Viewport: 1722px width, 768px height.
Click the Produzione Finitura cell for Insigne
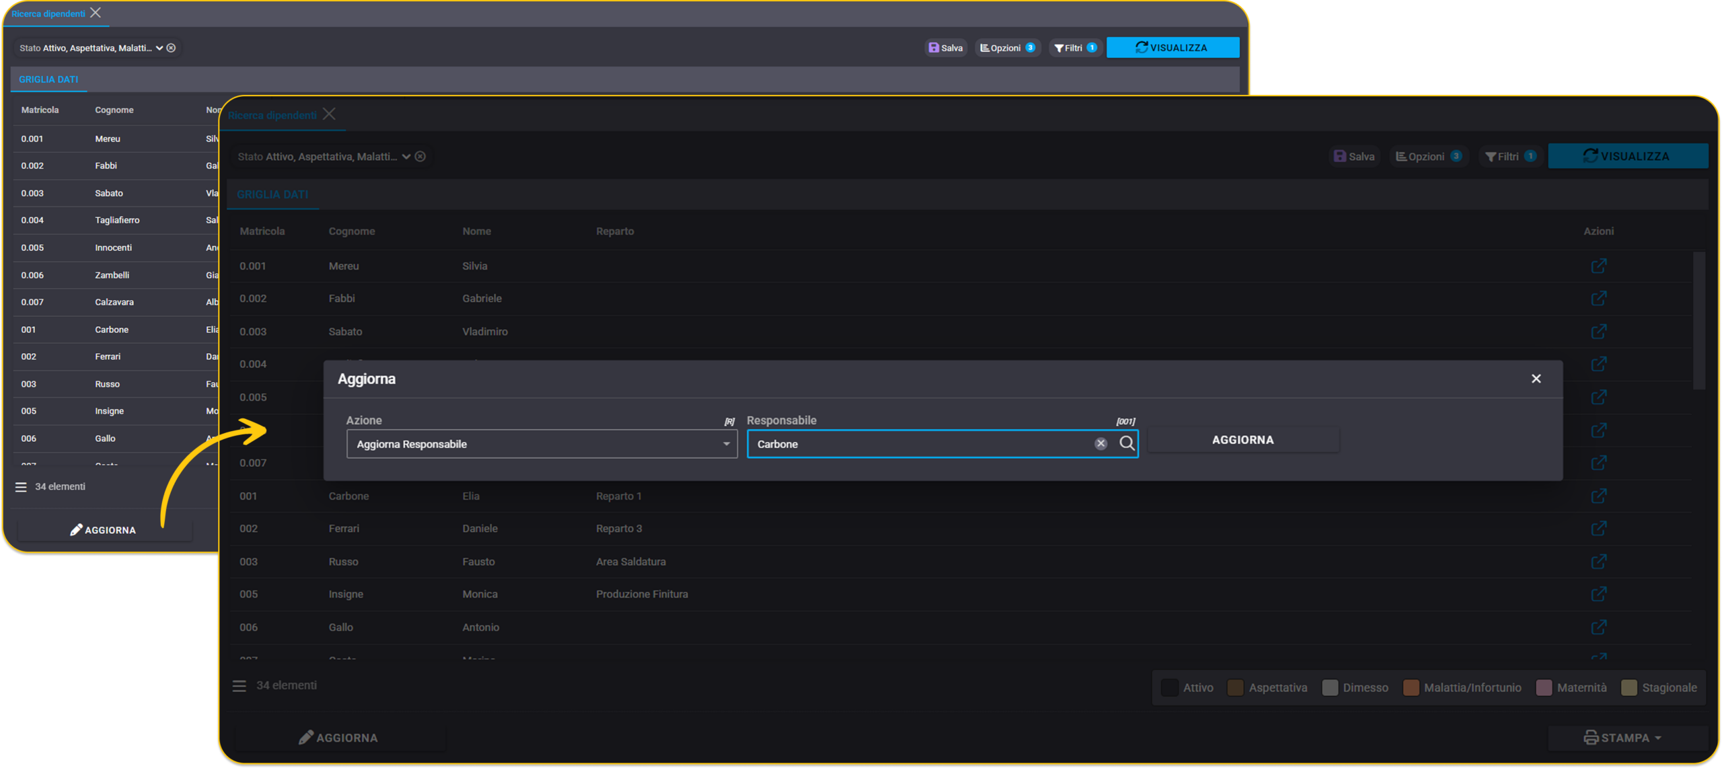[x=642, y=594]
